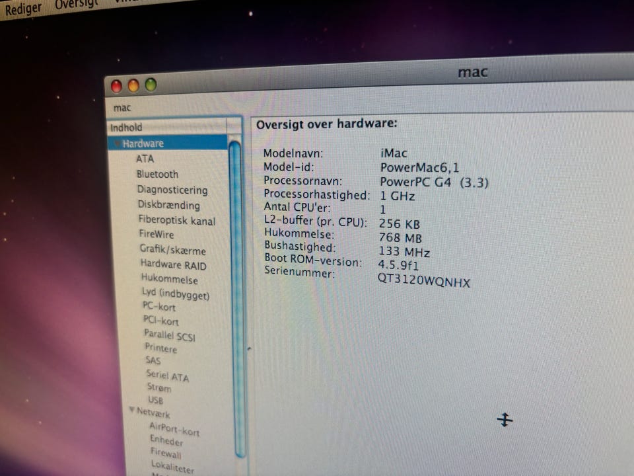Zoom the window with green button
634x476 pixels.
(x=151, y=85)
